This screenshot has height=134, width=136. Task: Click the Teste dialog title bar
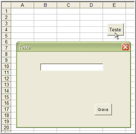pyautogui.click(x=69, y=47)
